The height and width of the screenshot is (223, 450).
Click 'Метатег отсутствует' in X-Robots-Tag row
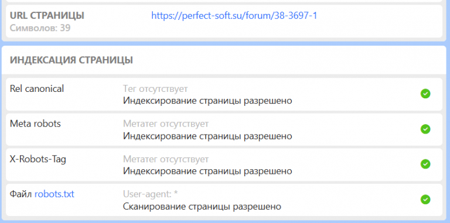coord(166,159)
